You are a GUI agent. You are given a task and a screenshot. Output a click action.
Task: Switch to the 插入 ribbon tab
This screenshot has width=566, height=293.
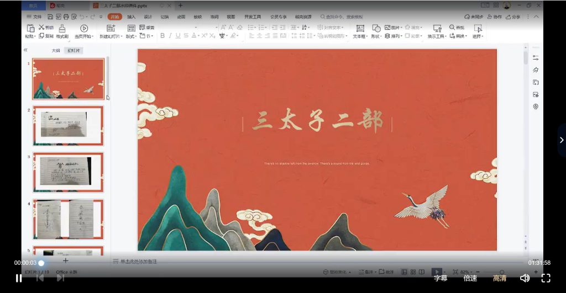[x=131, y=17]
